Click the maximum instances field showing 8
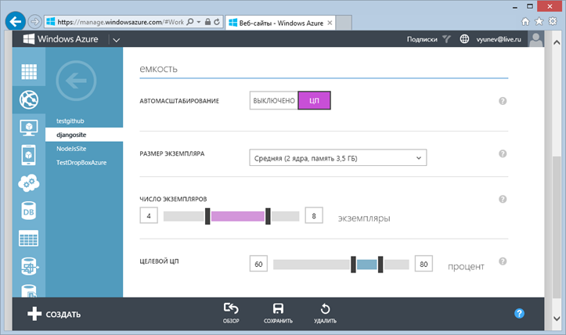Image resolution: width=566 pixels, height=335 pixels. click(314, 216)
